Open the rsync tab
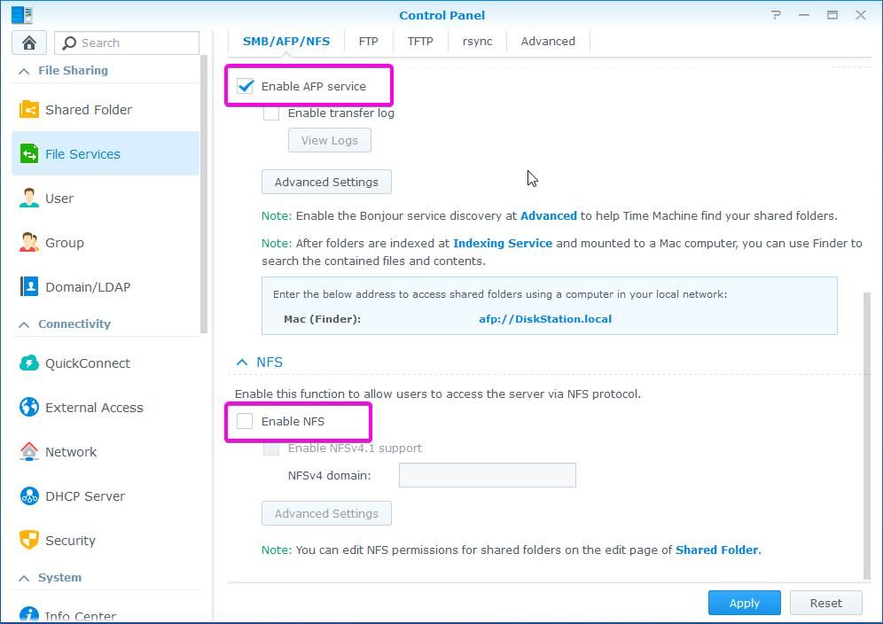The image size is (883, 624). click(477, 41)
